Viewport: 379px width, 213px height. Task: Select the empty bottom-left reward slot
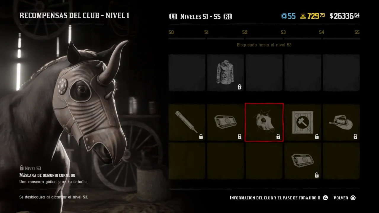coord(187,161)
